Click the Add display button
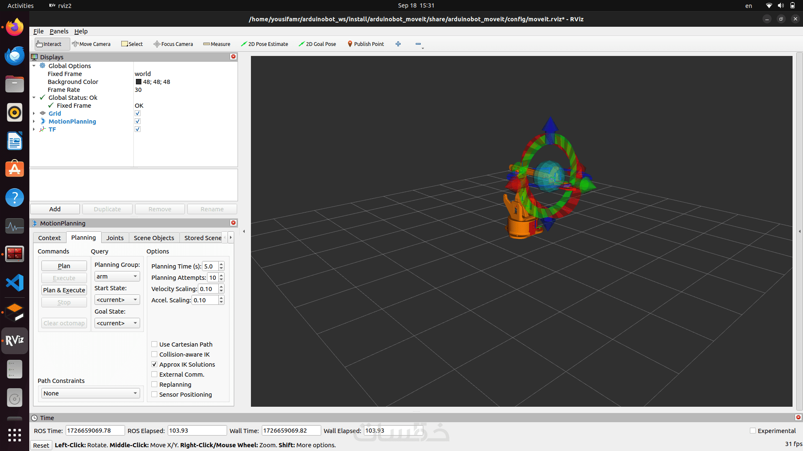803x451 pixels. coord(55,209)
